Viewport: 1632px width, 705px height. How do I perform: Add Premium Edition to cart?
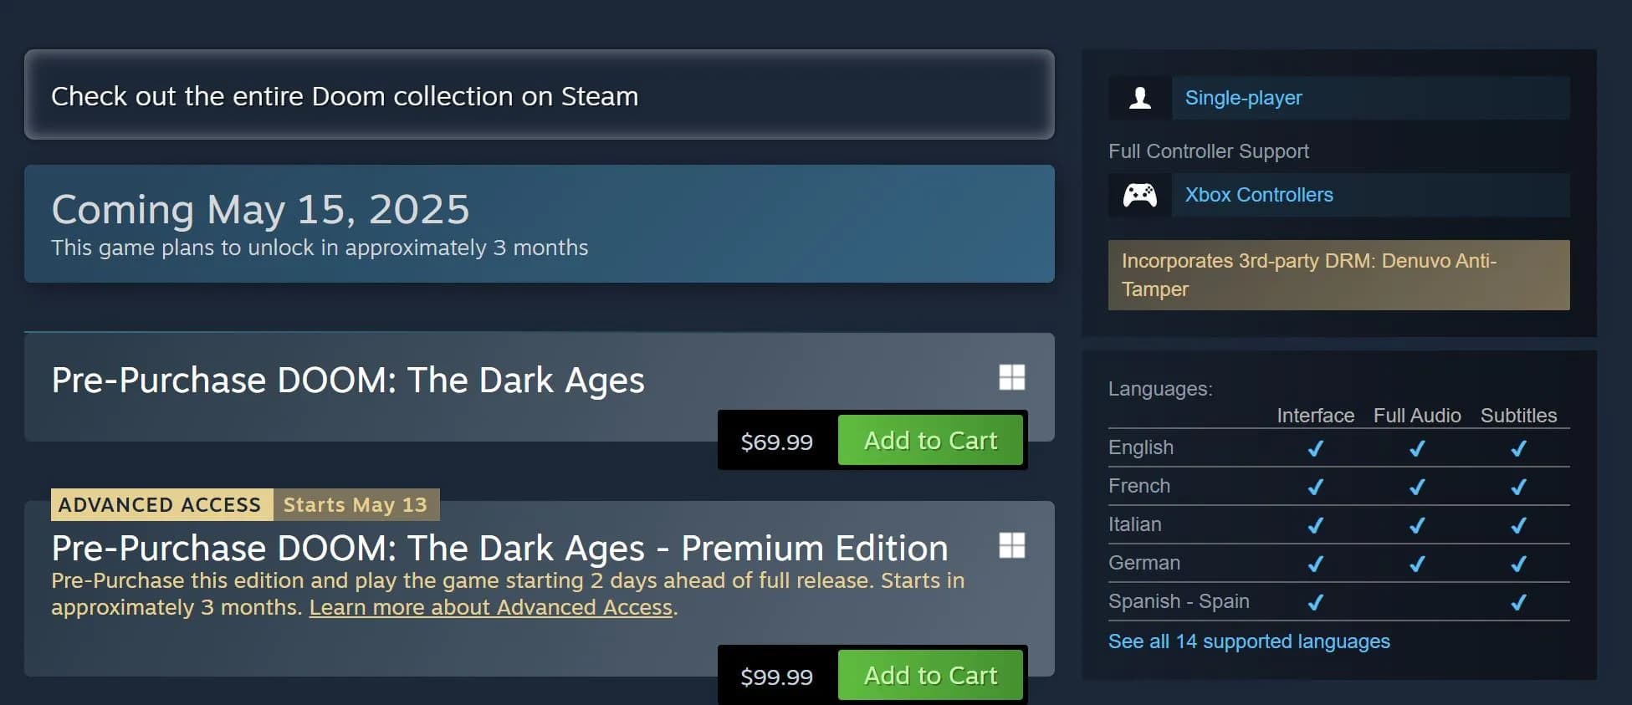930,676
